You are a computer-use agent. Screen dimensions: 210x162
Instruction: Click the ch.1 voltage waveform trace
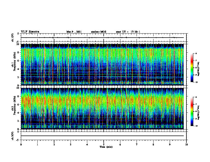[x=102, y=38]
